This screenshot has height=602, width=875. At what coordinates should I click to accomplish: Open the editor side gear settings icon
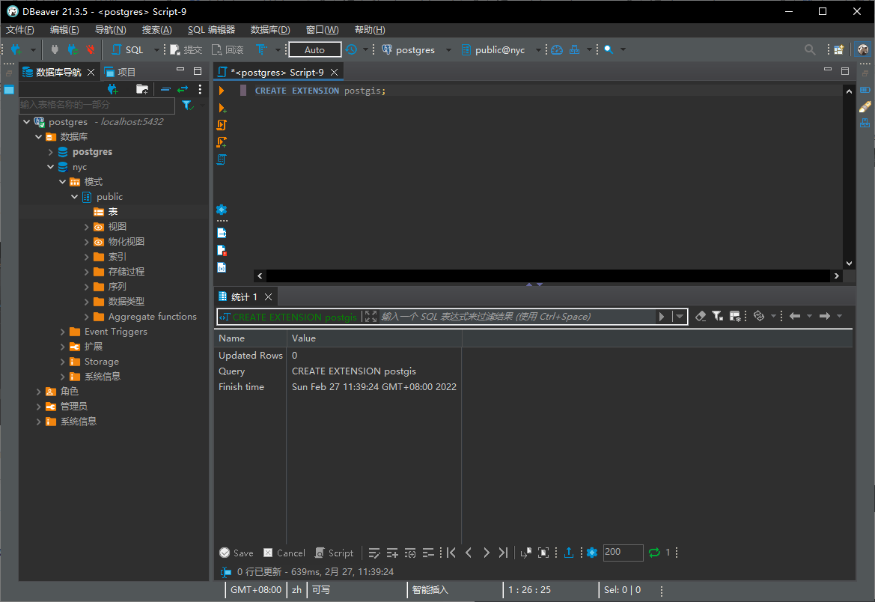click(222, 210)
